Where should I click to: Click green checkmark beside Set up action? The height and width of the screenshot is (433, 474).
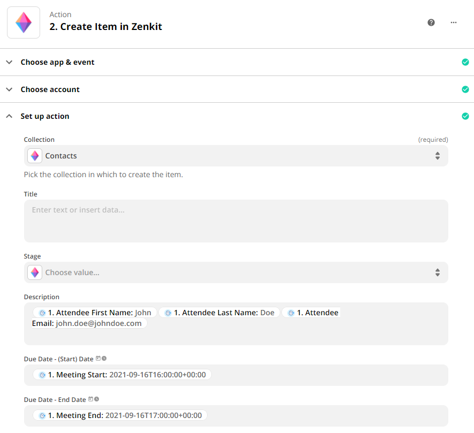[x=465, y=116]
